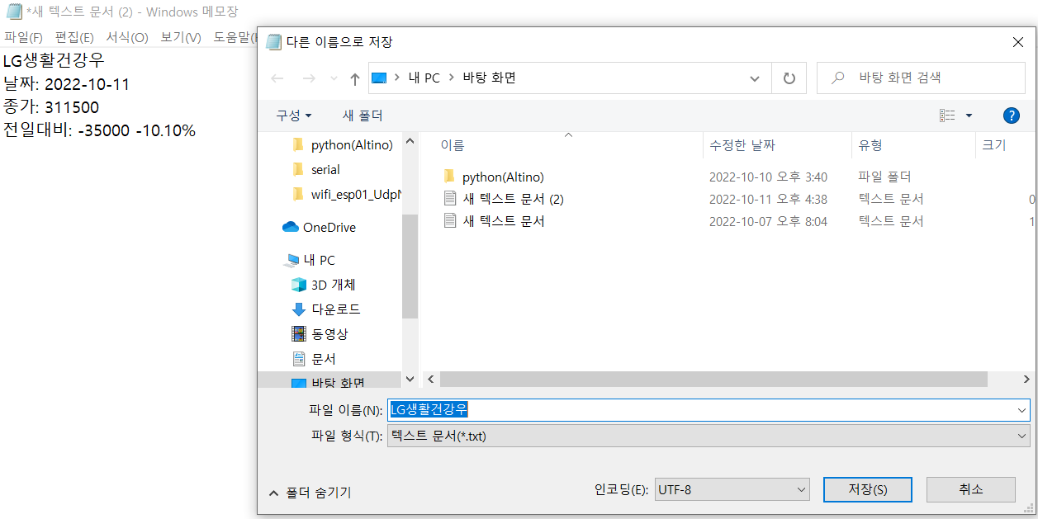Viewport: 1038px width, 519px height.
Task: Click the Back arrow in save dialog
Action: (277, 78)
